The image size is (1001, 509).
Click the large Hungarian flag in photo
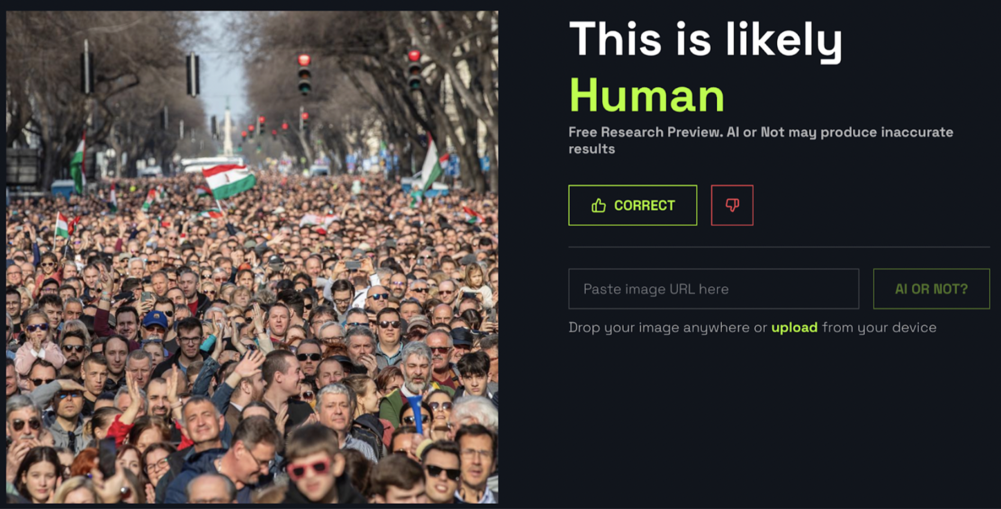(x=229, y=181)
